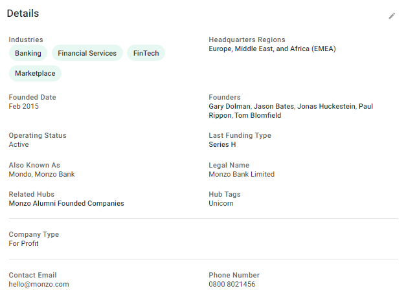Image resolution: width=406 pixels, height=295 pixels.
Task: View founder Gary Dolman's profile
Action: coord(229,106)
